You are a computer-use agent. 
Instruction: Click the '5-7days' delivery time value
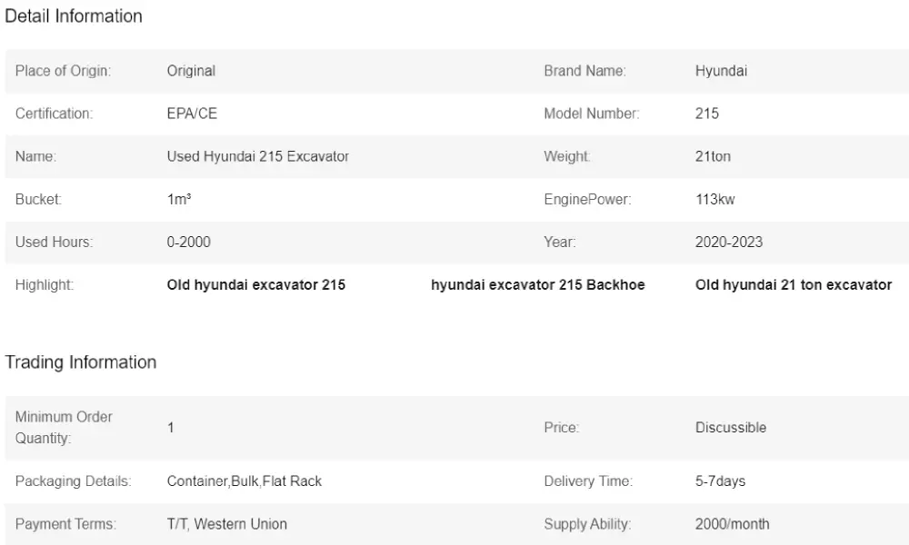[720, 481]
